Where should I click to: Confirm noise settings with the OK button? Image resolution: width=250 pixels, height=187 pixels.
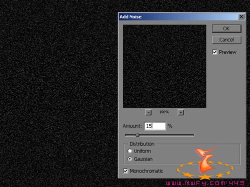[x=226, y=28]
